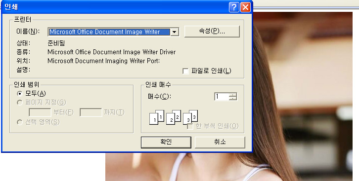The height and width of the screenshot is (181, 359).
Task: Open the printer name dropdown arrow
Action: pyautogui.click(x=175, y=32)
